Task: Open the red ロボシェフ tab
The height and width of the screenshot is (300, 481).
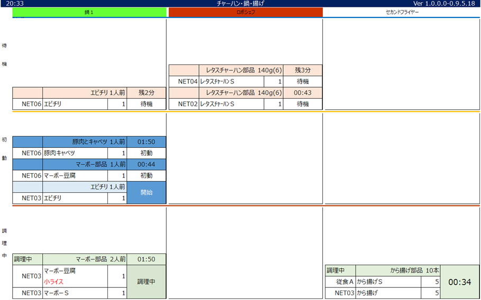Action: click(246, 12)
